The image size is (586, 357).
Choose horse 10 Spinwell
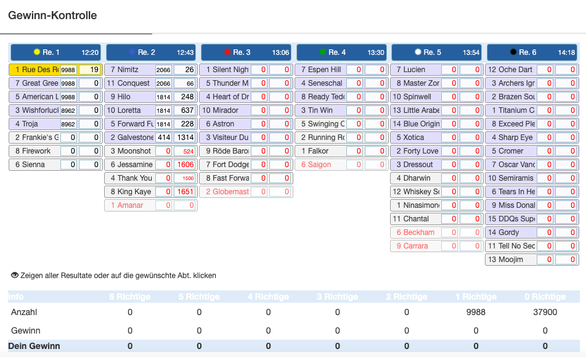(437, 97)
